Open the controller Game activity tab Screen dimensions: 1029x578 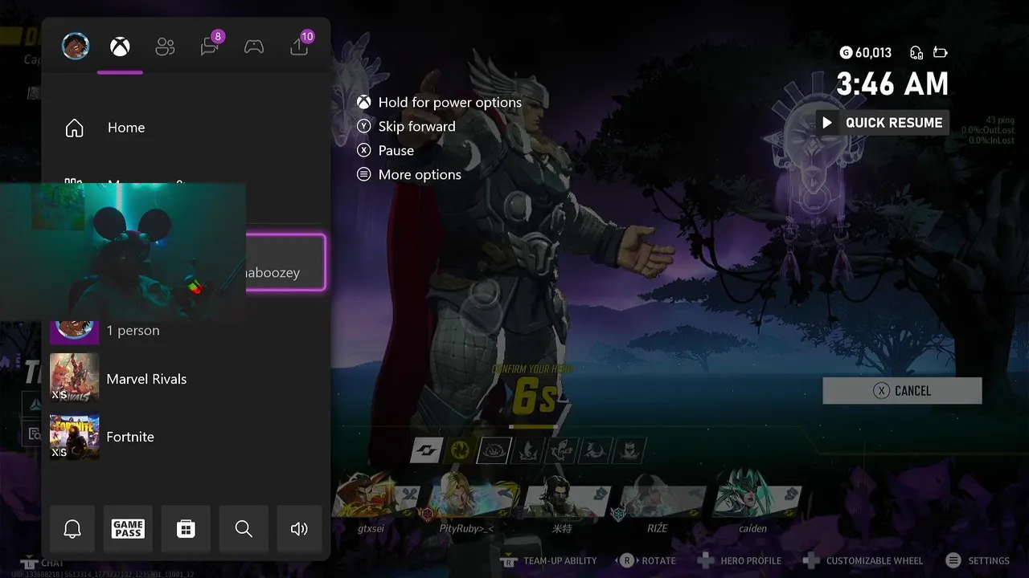[254, 47]
